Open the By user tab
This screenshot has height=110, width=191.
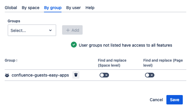74,8
